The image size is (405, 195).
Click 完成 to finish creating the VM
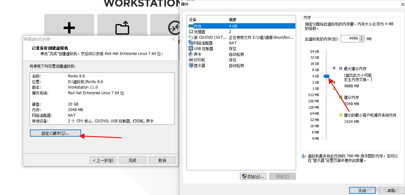(x=132, y=160)
